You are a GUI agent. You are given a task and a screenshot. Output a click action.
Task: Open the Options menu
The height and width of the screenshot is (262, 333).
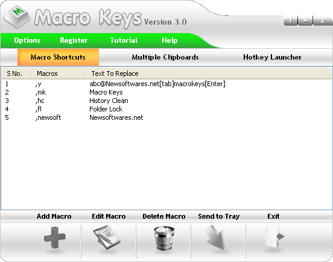coord(27,40)
